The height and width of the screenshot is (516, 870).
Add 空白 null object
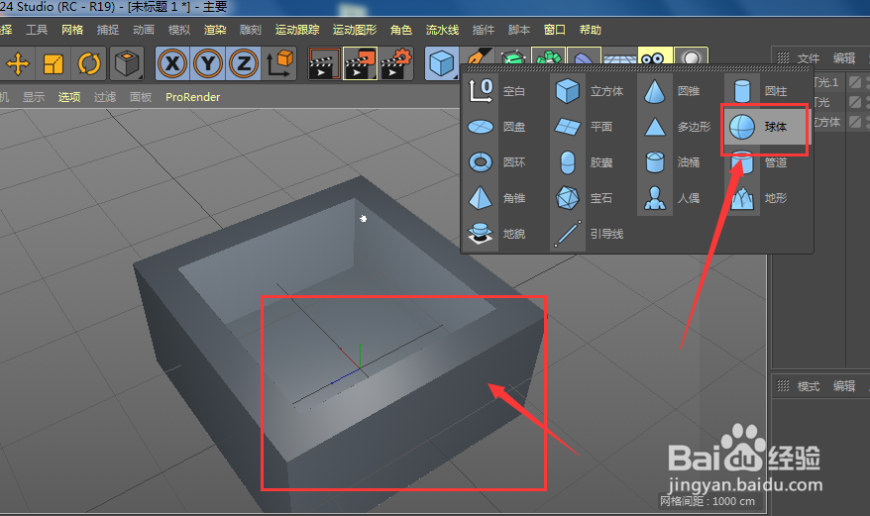496,91
